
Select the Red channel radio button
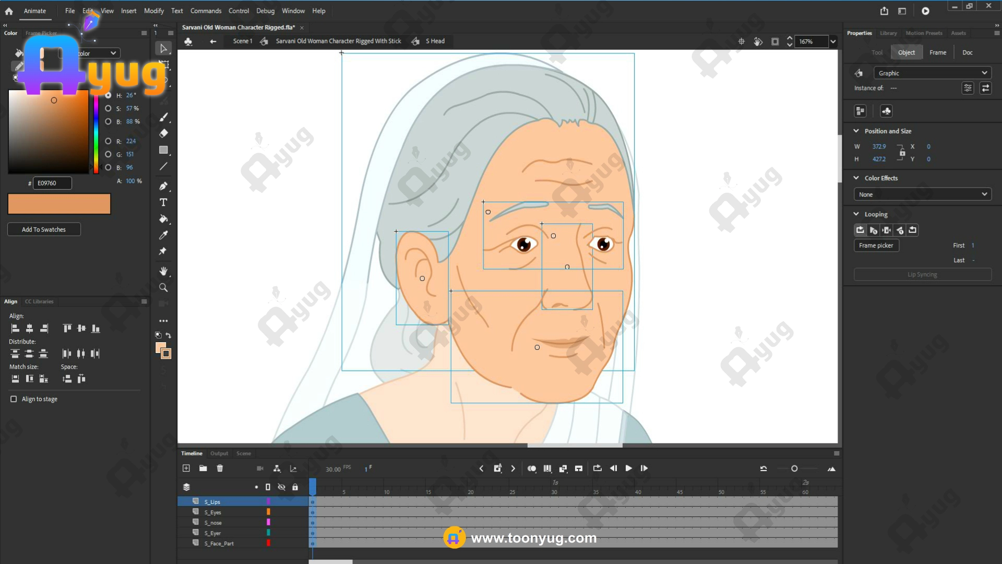tap(108, 141)
